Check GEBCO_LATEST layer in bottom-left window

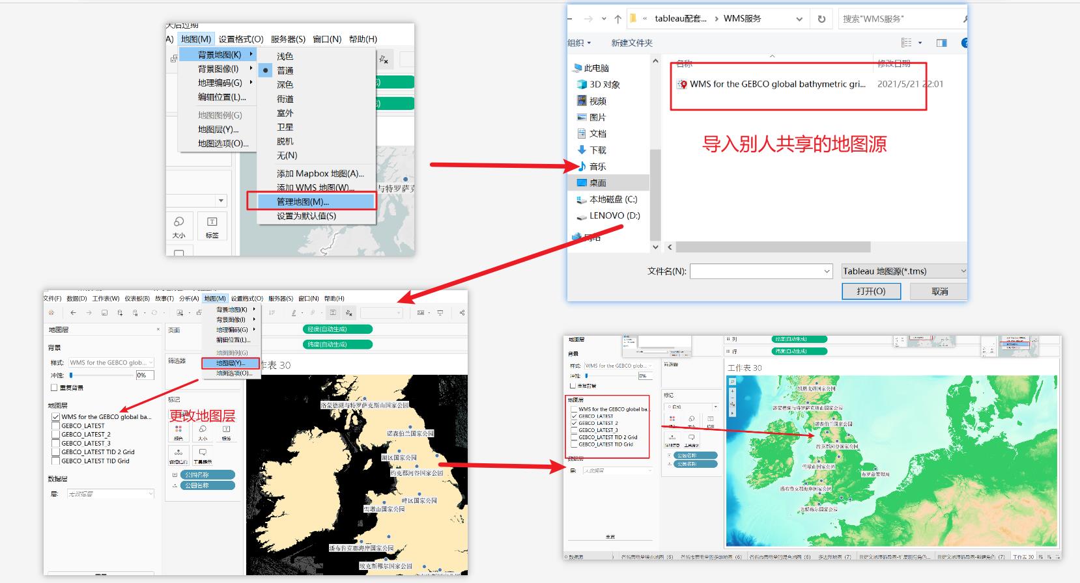point(55,426)
